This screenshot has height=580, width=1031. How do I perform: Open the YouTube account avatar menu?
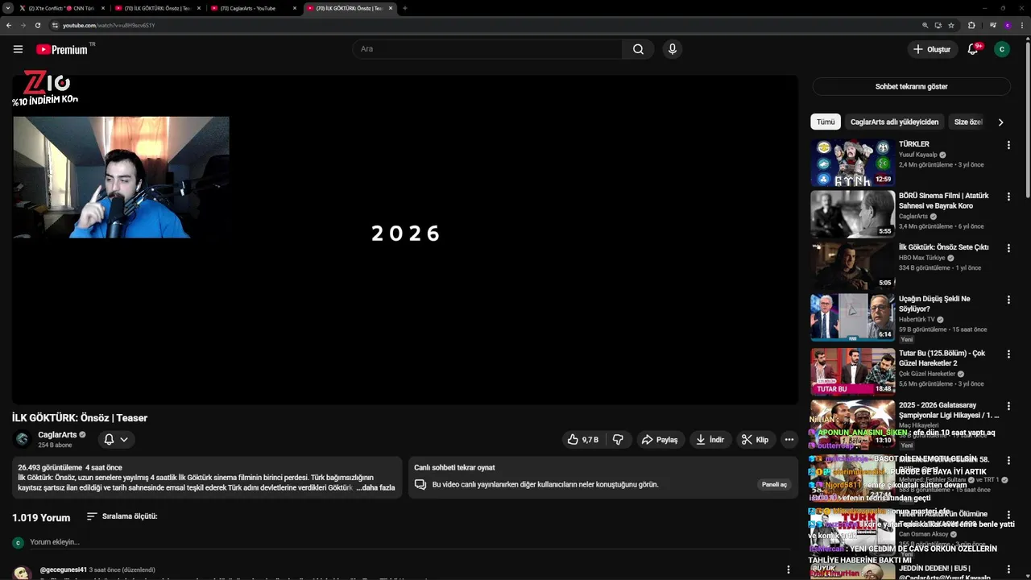click(x=1002, y=49)
